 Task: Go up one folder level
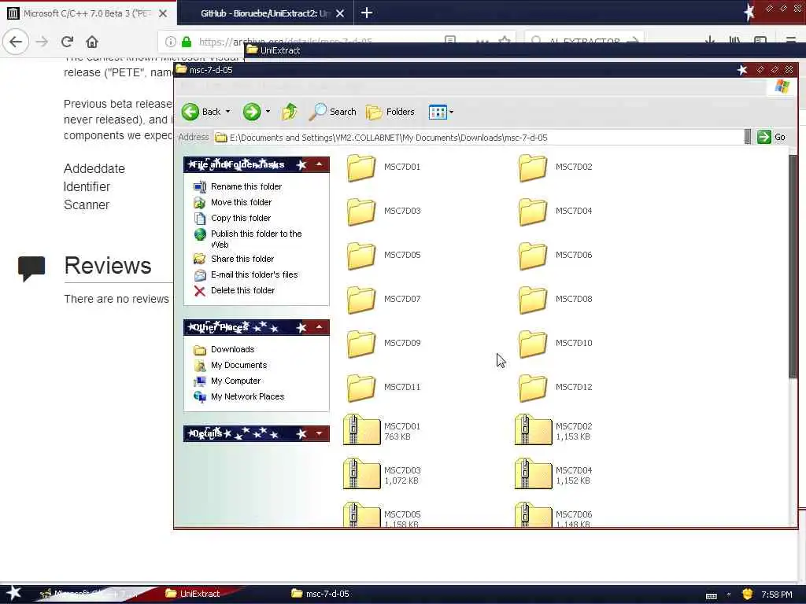click(x=290, y=112)
